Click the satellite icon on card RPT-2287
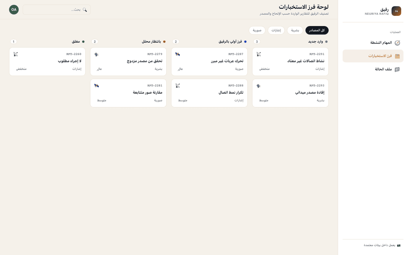408x255 pixels. tap(178, 54)
